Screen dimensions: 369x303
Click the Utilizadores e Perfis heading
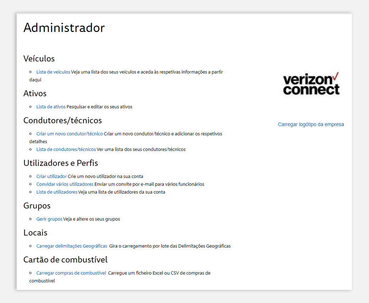click(61, 163)
